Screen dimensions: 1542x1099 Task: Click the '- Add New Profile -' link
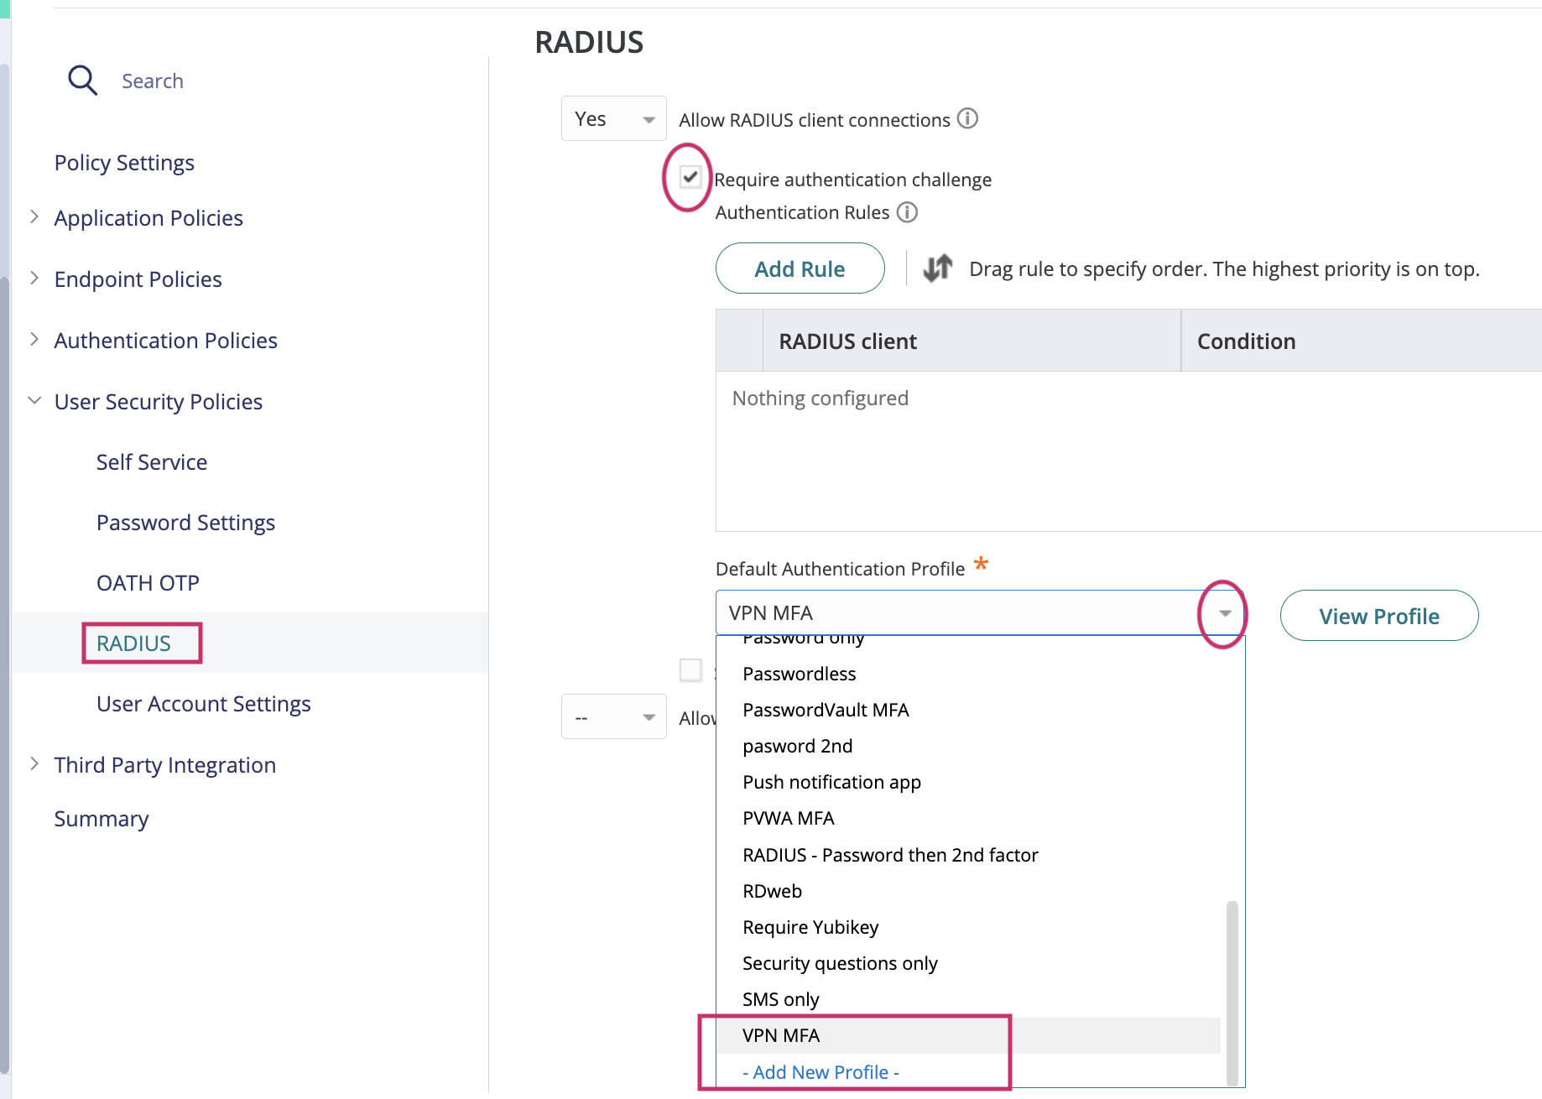(820, 1071)
